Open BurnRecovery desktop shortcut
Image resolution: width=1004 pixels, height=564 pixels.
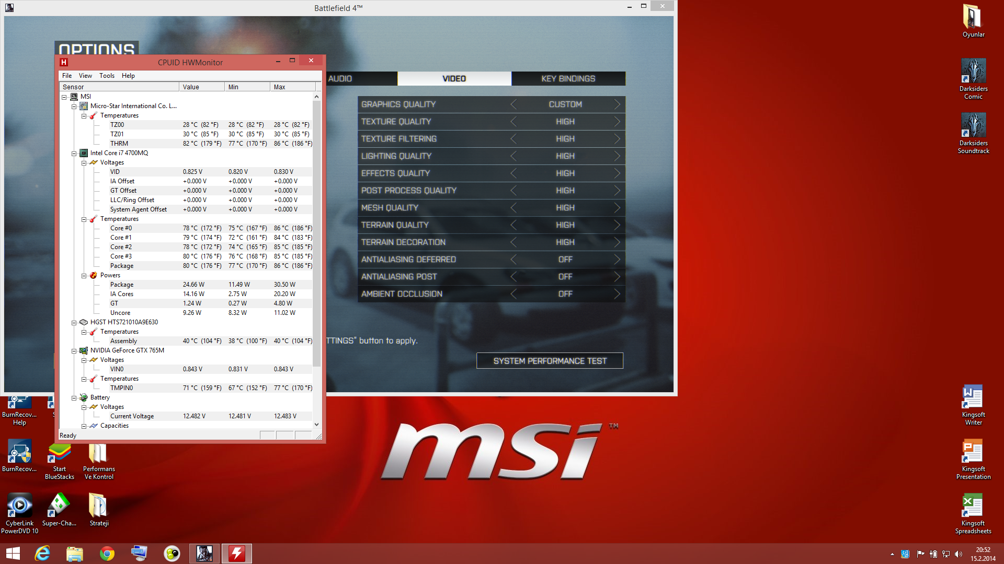[x=19, y=455]
